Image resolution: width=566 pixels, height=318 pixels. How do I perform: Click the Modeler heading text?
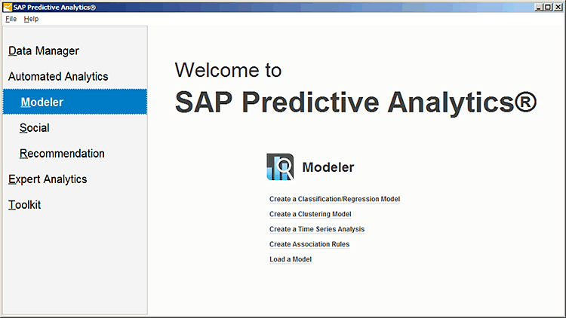[328, 167]
